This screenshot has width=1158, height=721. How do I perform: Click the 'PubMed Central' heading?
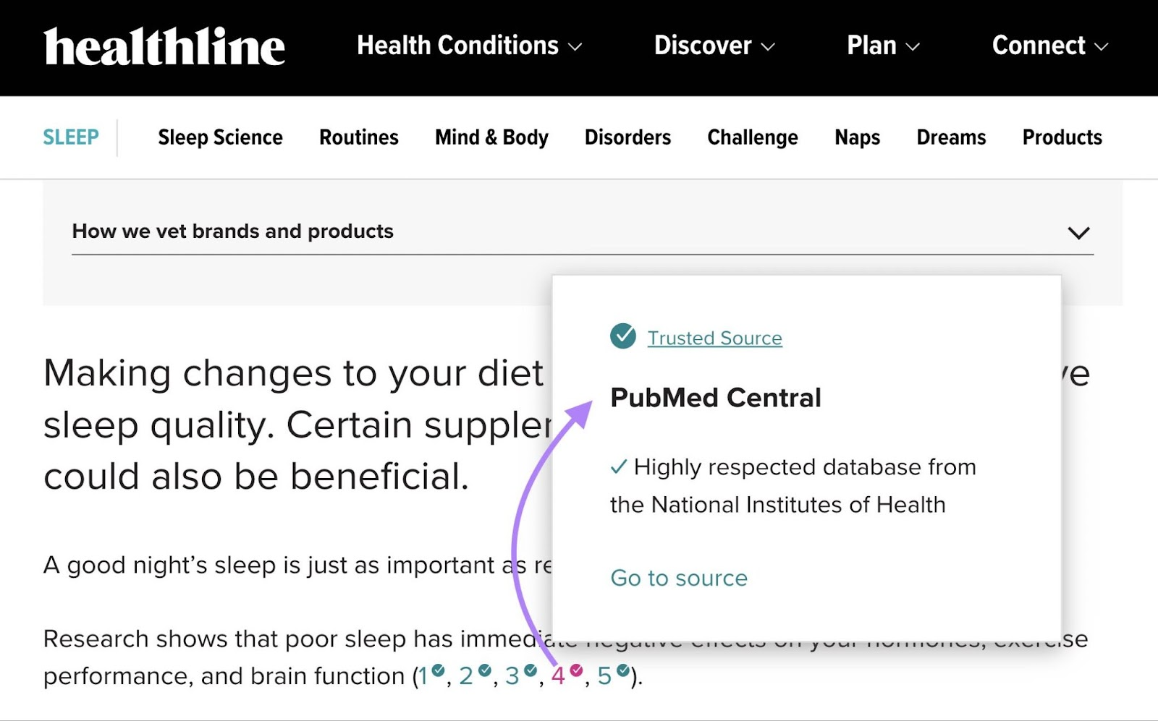[716, 398]
